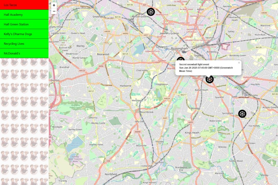
Task: Pick McDonald's from the location list
Action: (x=24, y=53)
